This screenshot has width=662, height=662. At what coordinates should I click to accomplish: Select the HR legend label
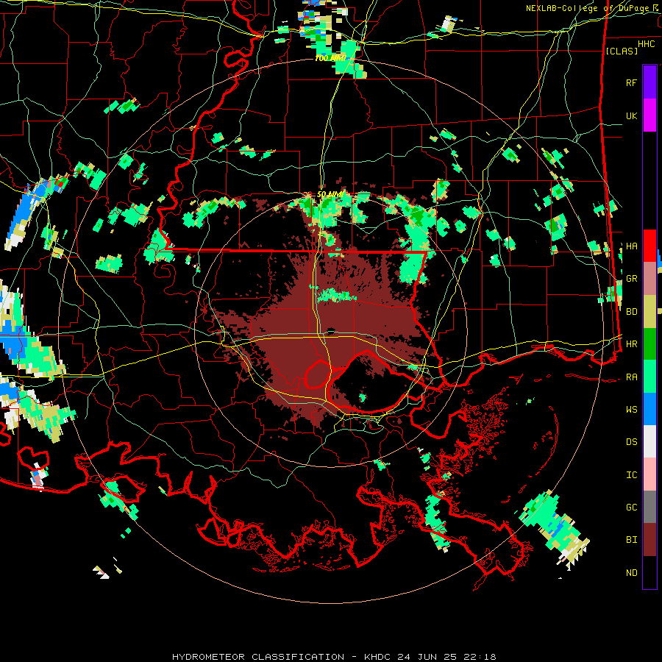coord(631,344)
